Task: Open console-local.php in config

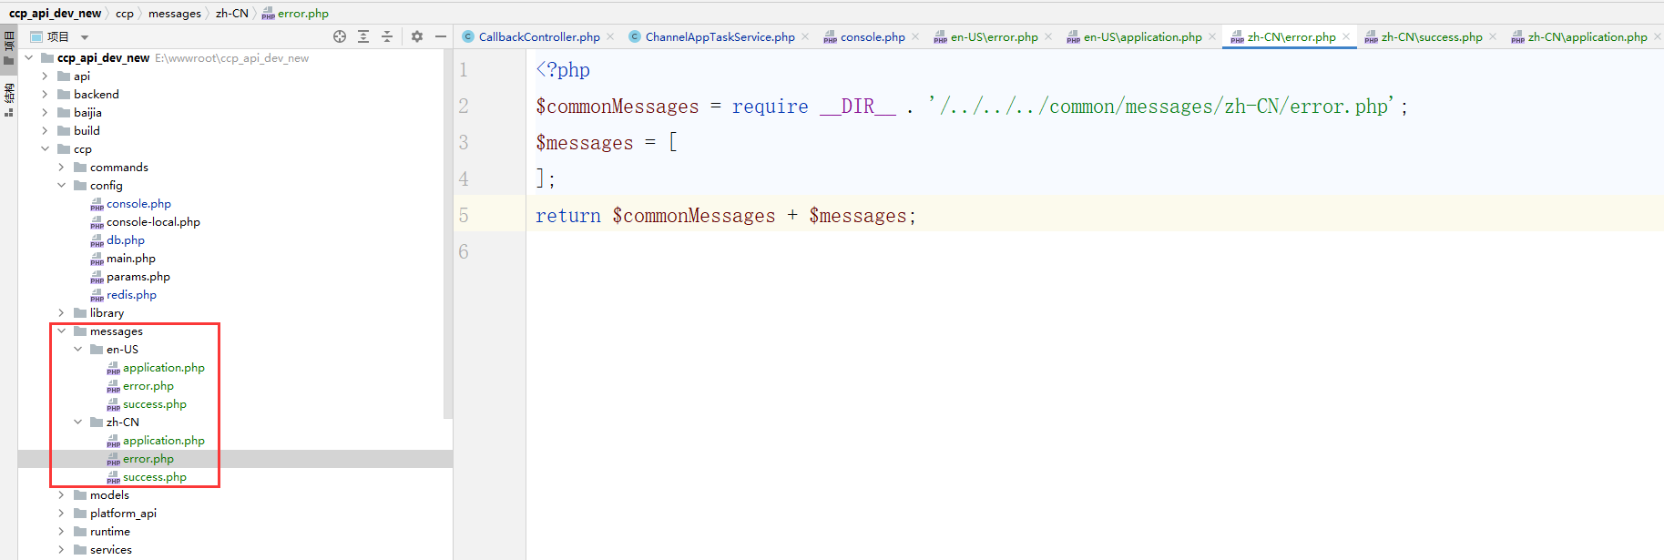Action: (153, 221)
